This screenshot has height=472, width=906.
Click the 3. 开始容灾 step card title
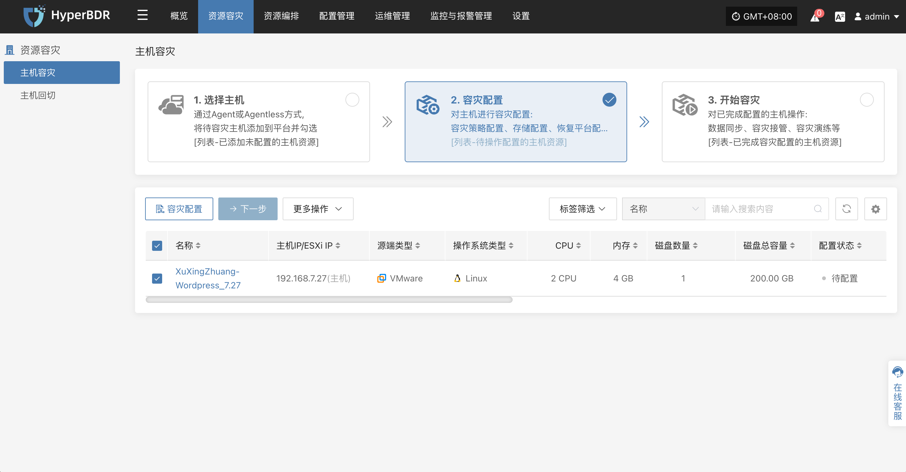click(734, 100)
